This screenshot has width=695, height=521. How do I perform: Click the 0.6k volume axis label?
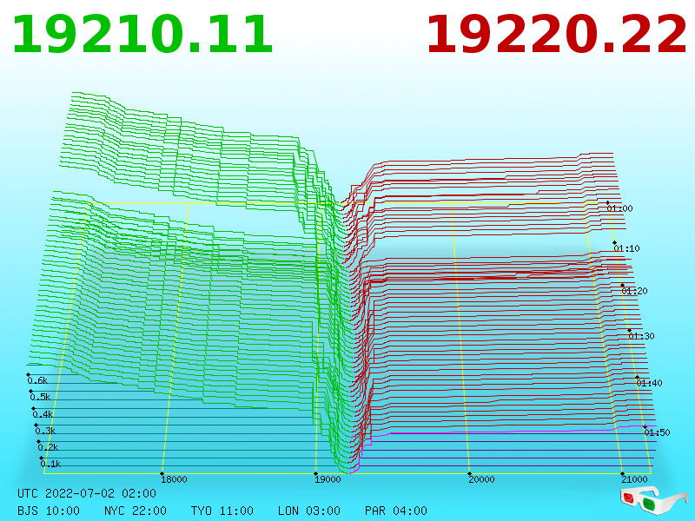(x=37, y=380)
